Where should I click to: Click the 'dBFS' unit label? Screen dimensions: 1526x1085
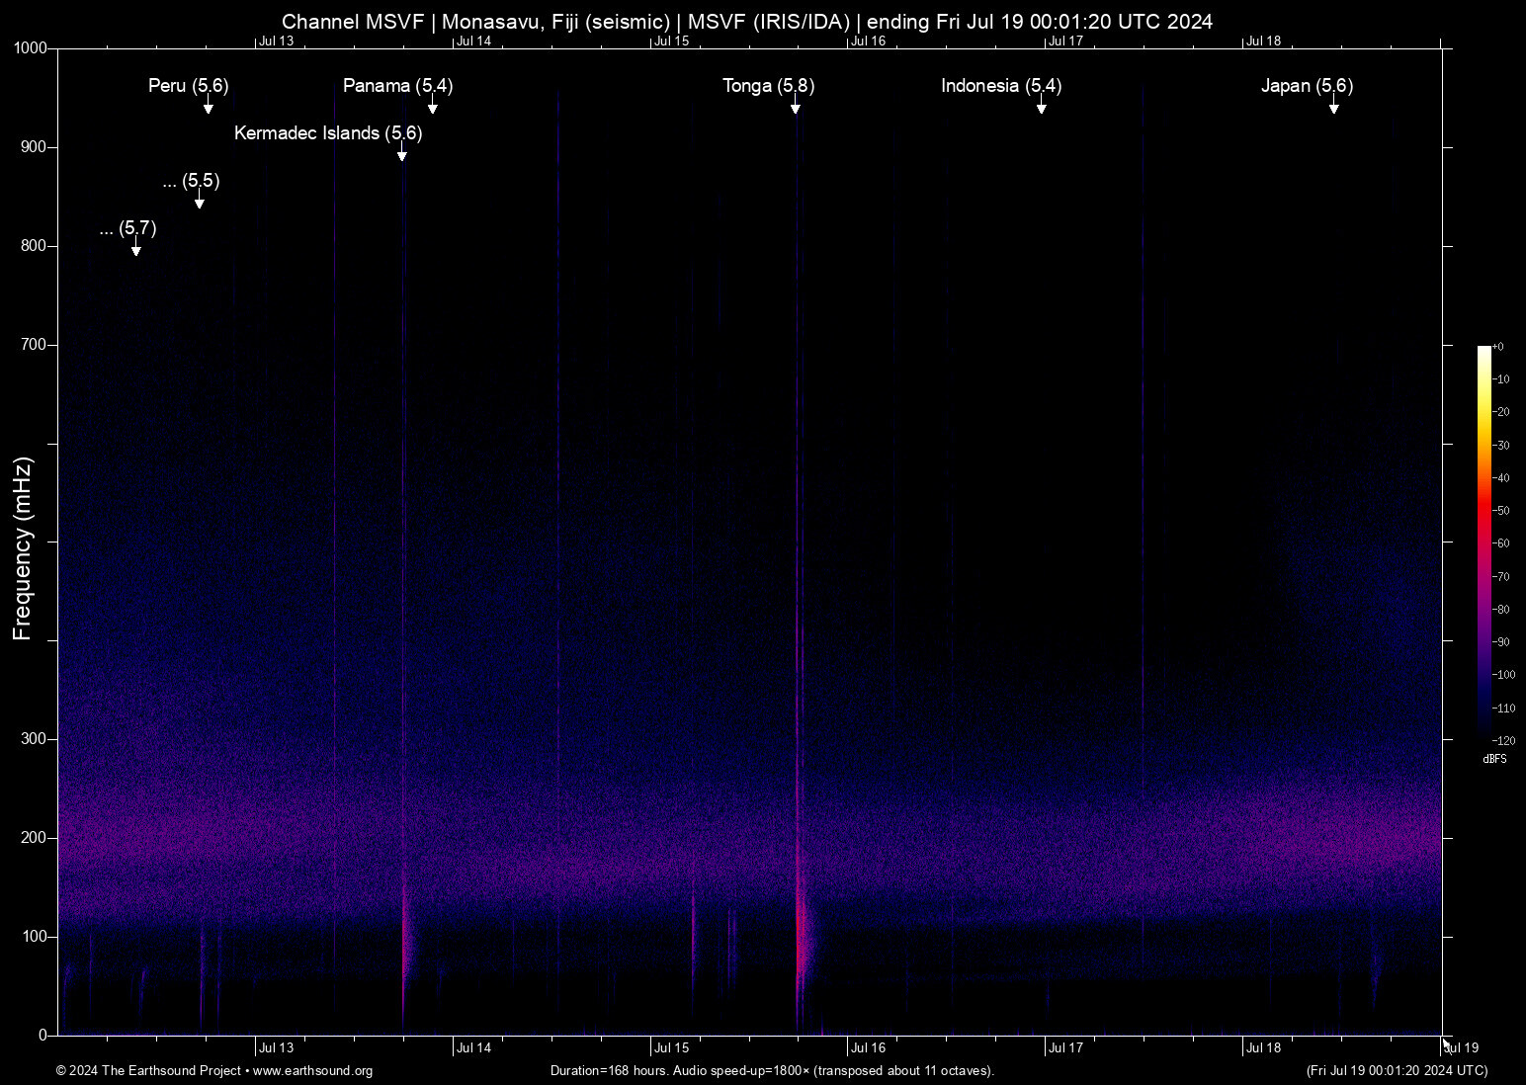(1495, 759)
